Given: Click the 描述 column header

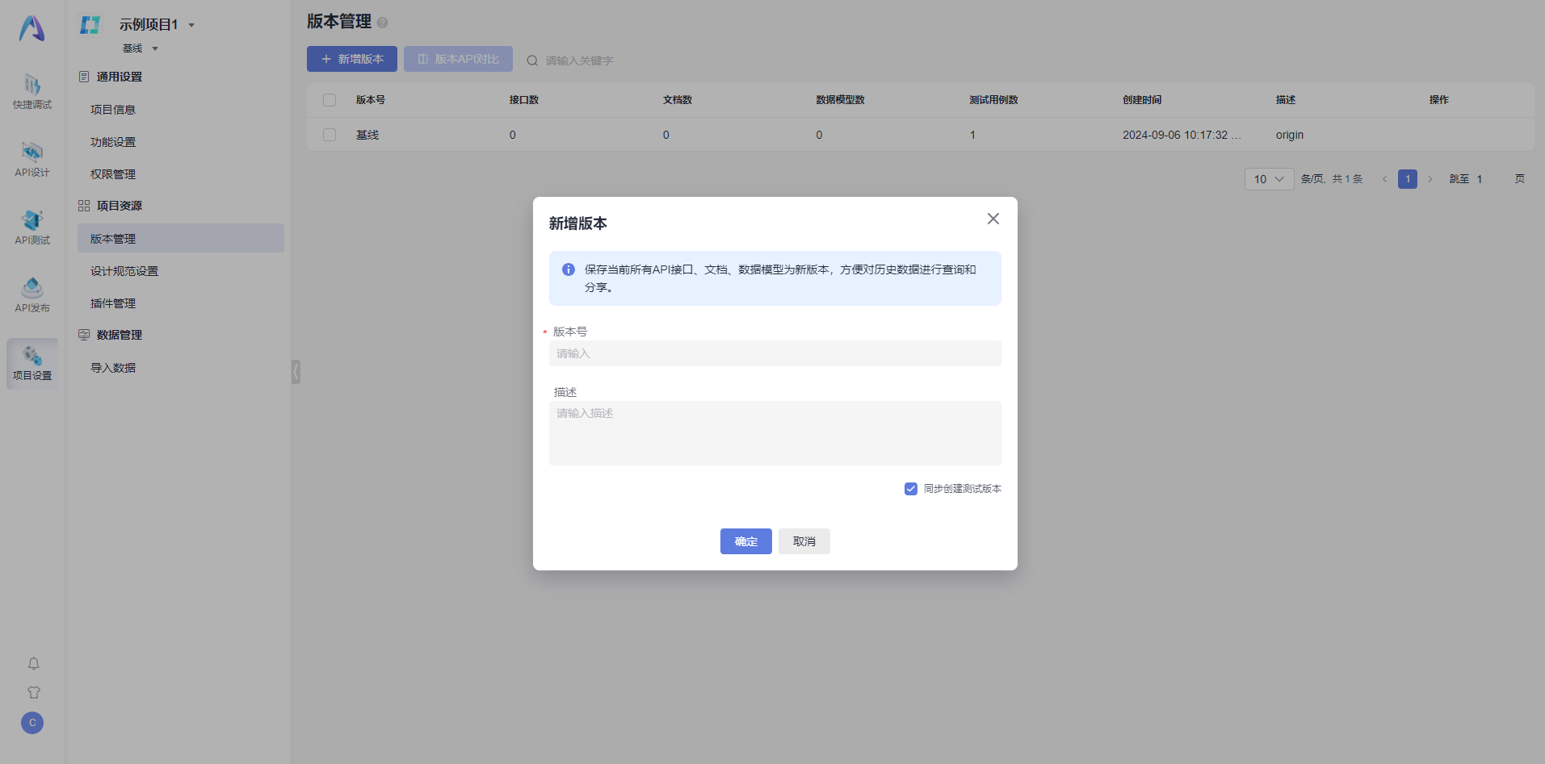Looking at the screenshot, I should (1286, 100).
